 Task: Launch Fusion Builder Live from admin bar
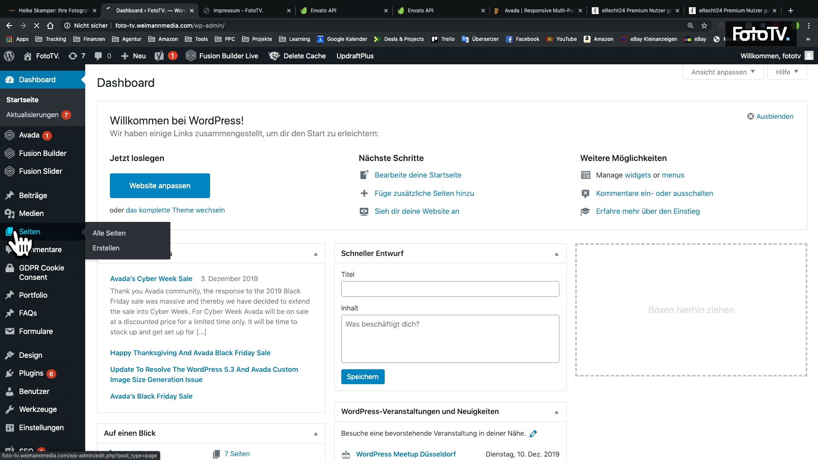[x=222, y=56]
